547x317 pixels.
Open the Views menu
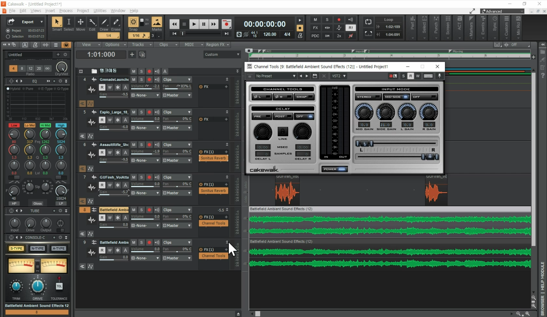coord(36,11)
